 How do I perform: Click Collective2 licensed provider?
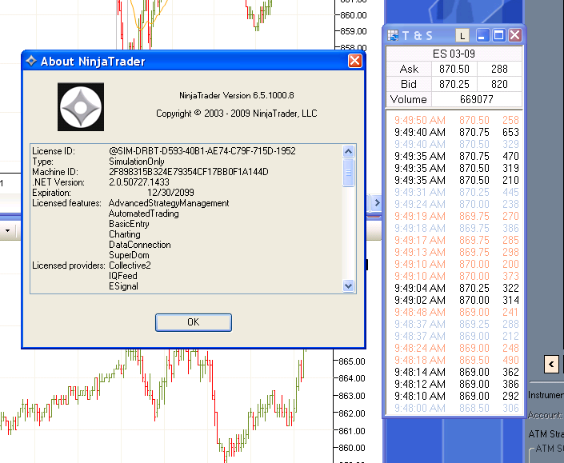click(x=130, y=265)
